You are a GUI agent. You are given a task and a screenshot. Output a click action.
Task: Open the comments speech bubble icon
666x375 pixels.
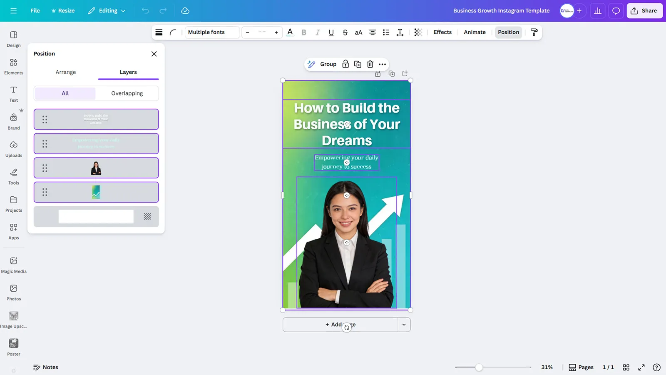coord(616,11)
